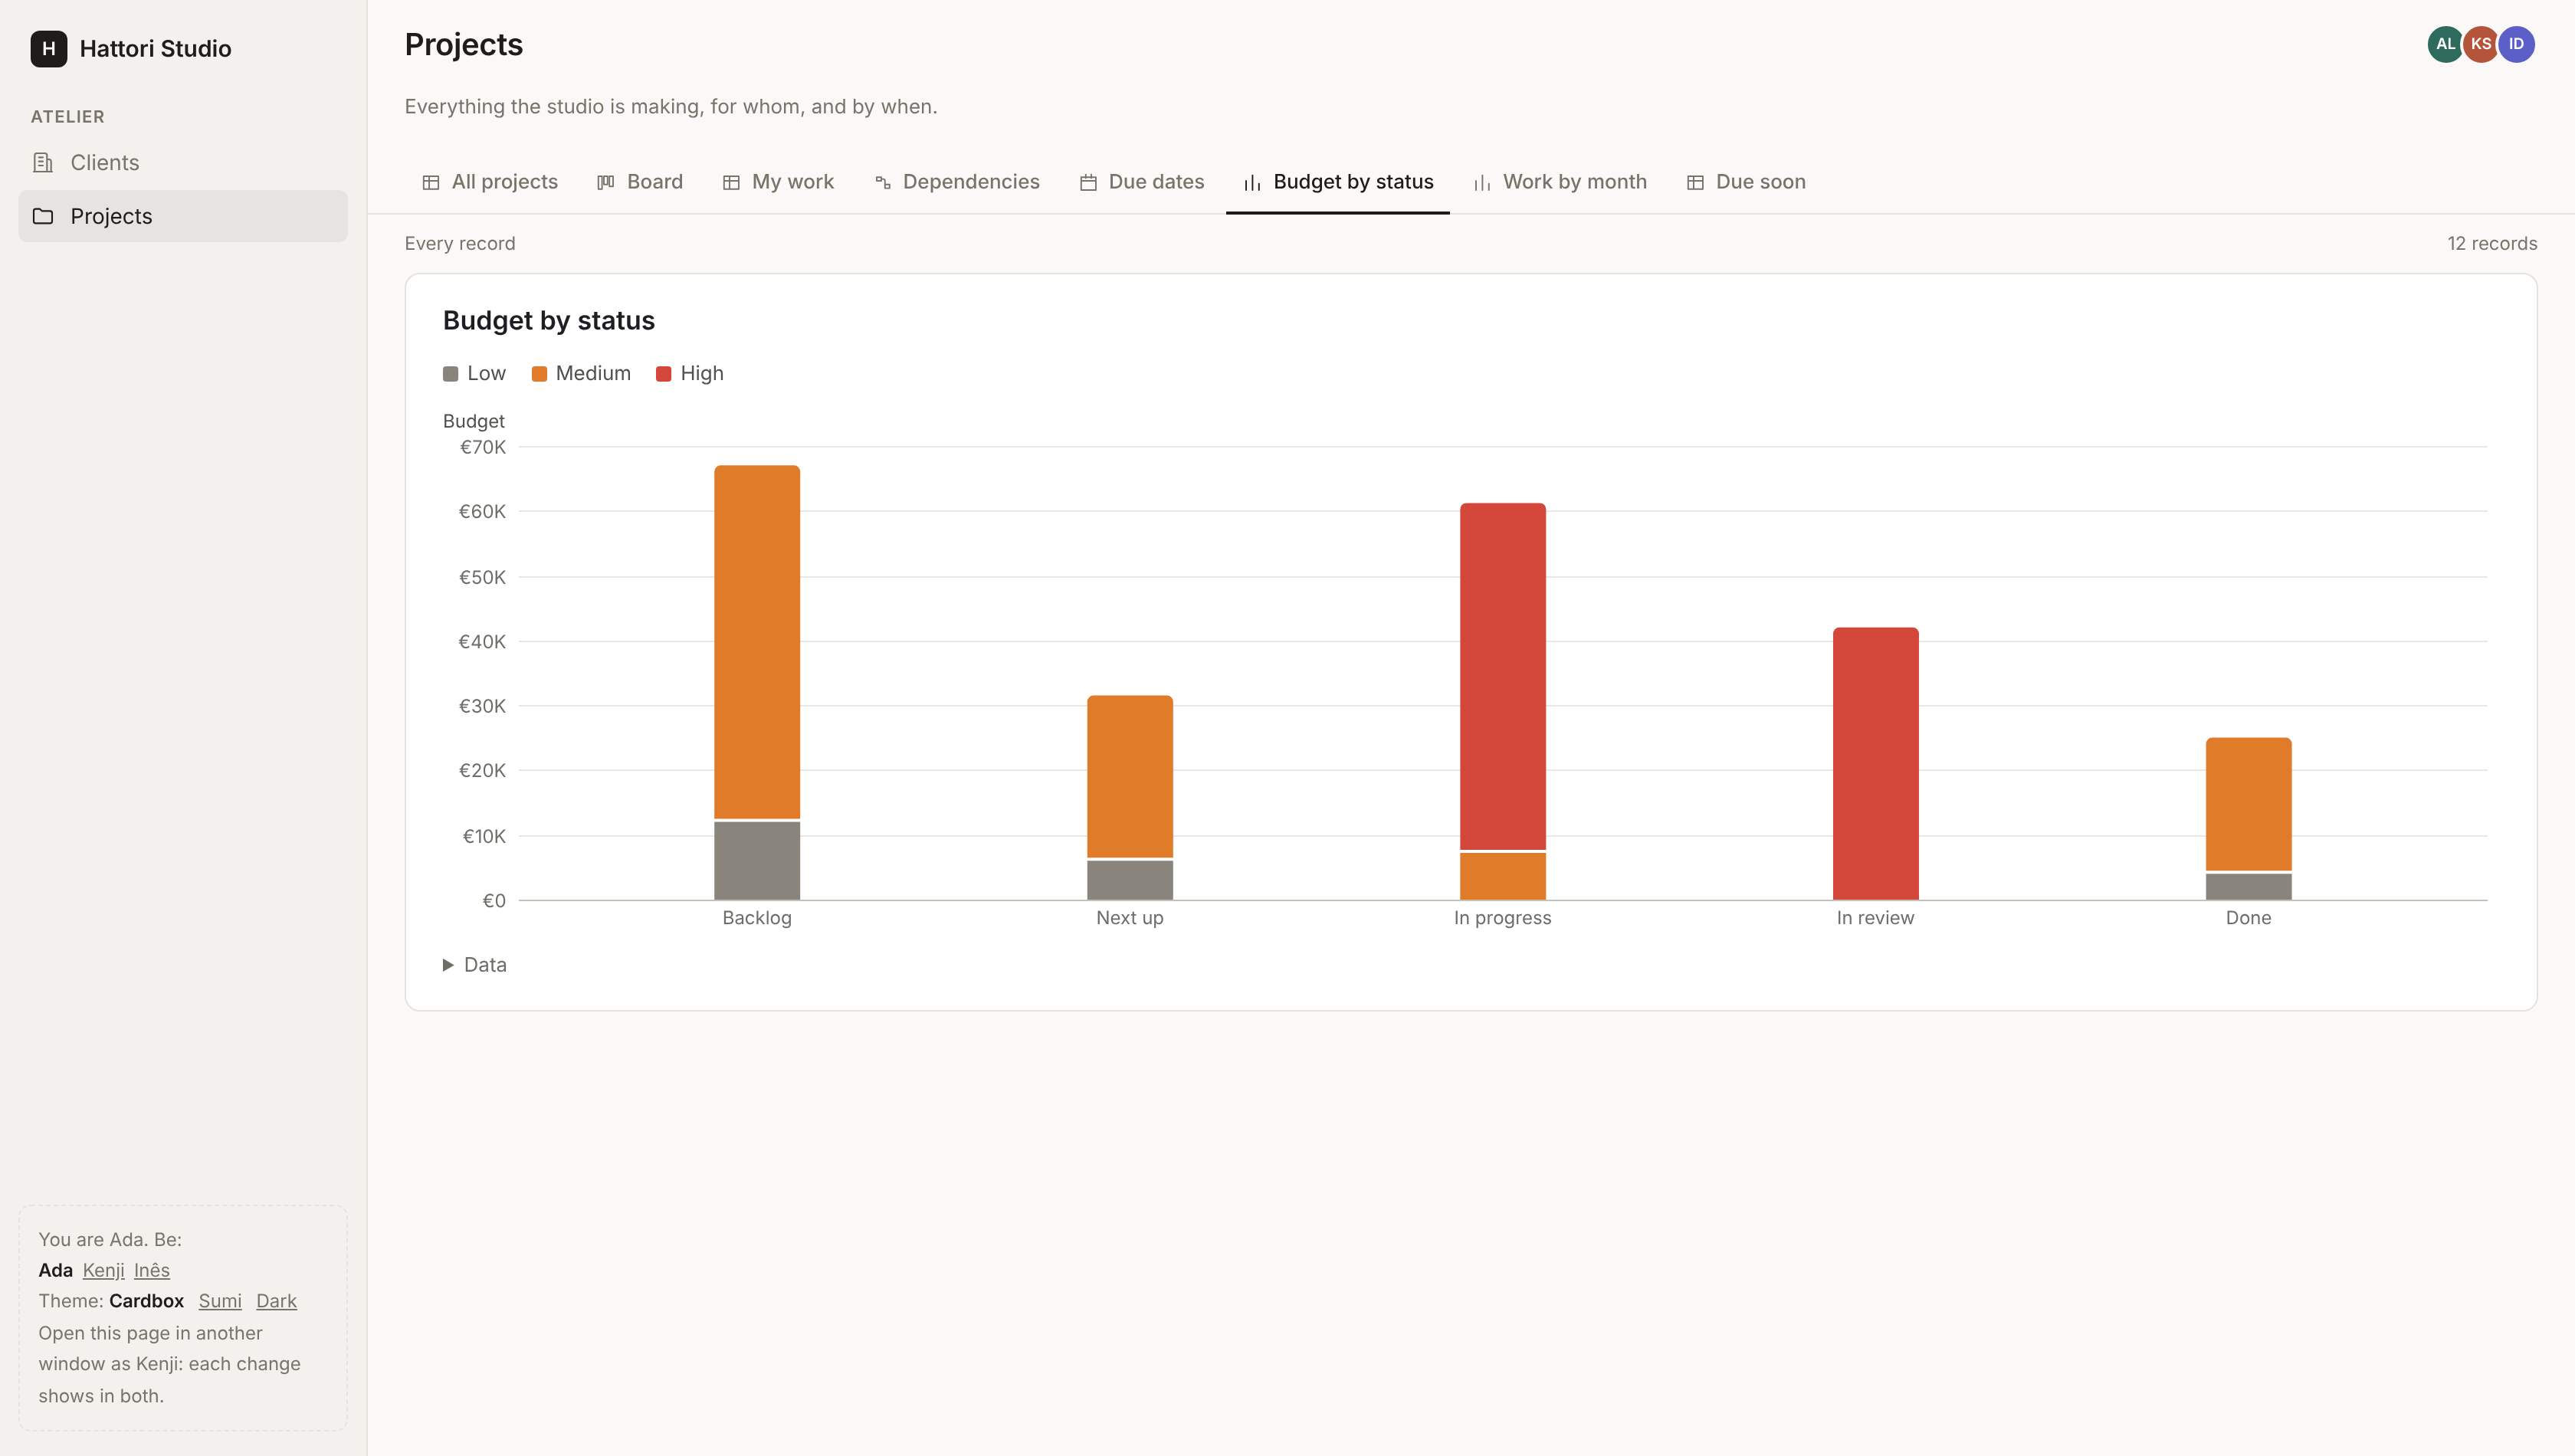Click the In review red bar
This screenshot has height=1456, width=2575.
(1875, 764)
